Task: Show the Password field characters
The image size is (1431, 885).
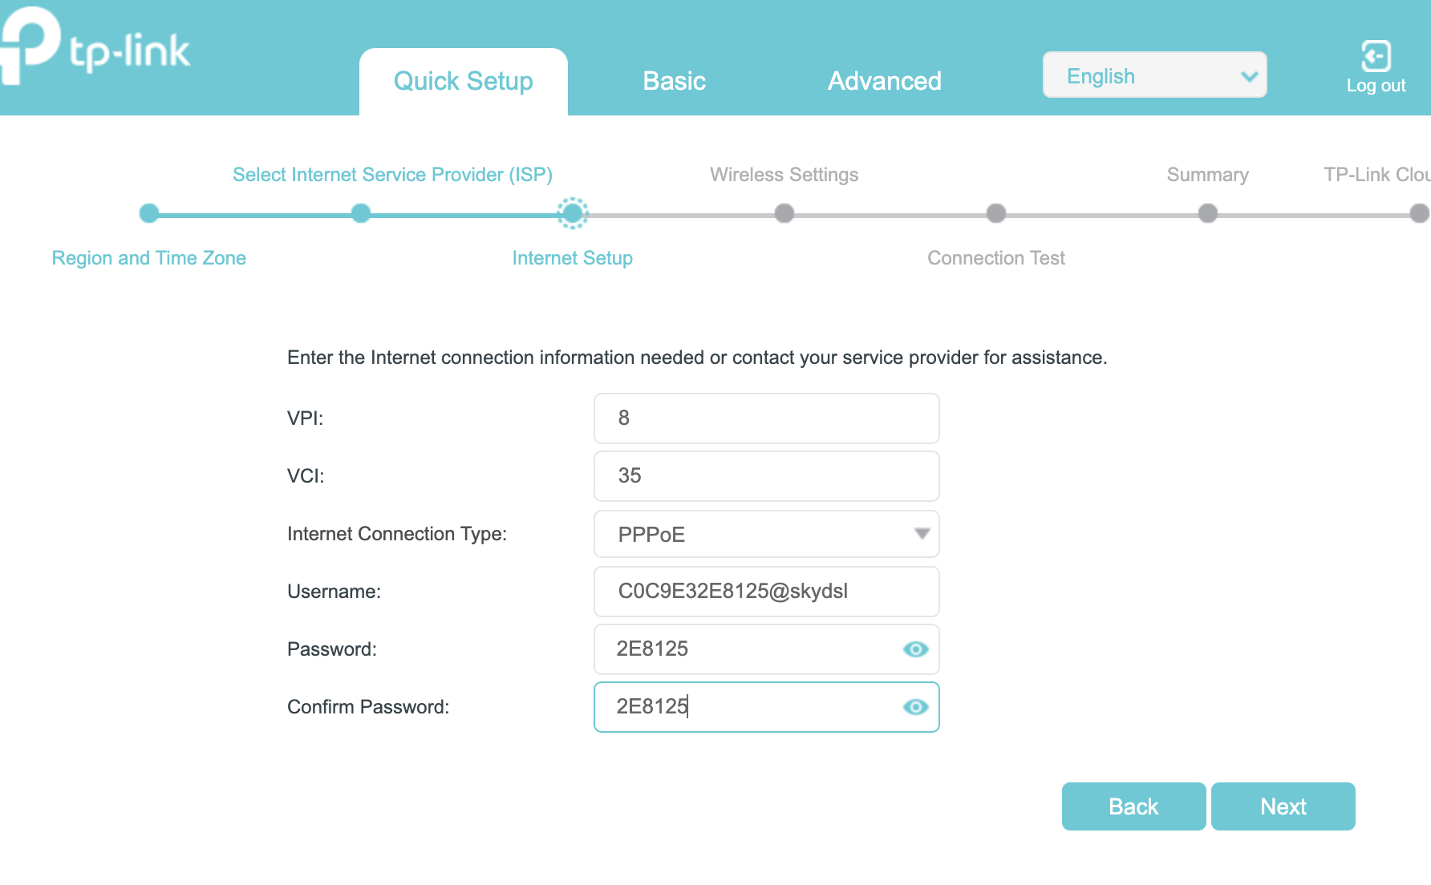Action: tap(914, 649)
